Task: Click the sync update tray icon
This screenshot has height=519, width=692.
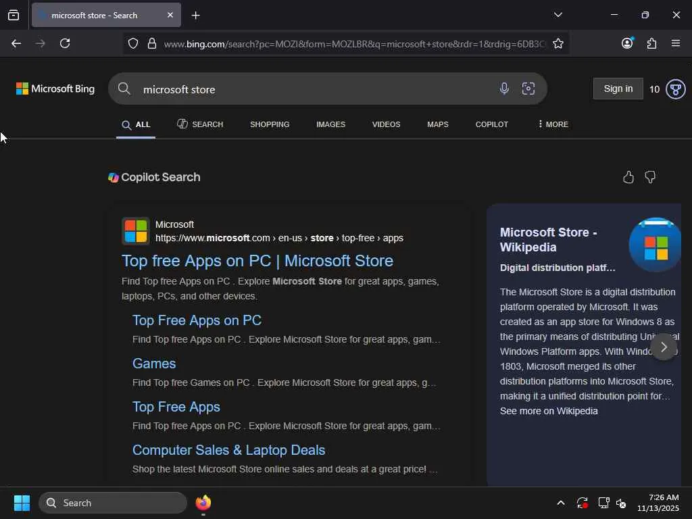Action: pyautogui.click(x=582, y=503)
